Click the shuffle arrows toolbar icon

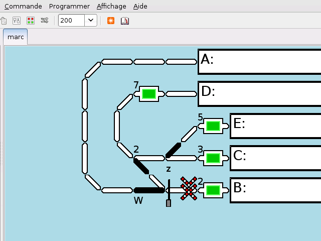45,21
